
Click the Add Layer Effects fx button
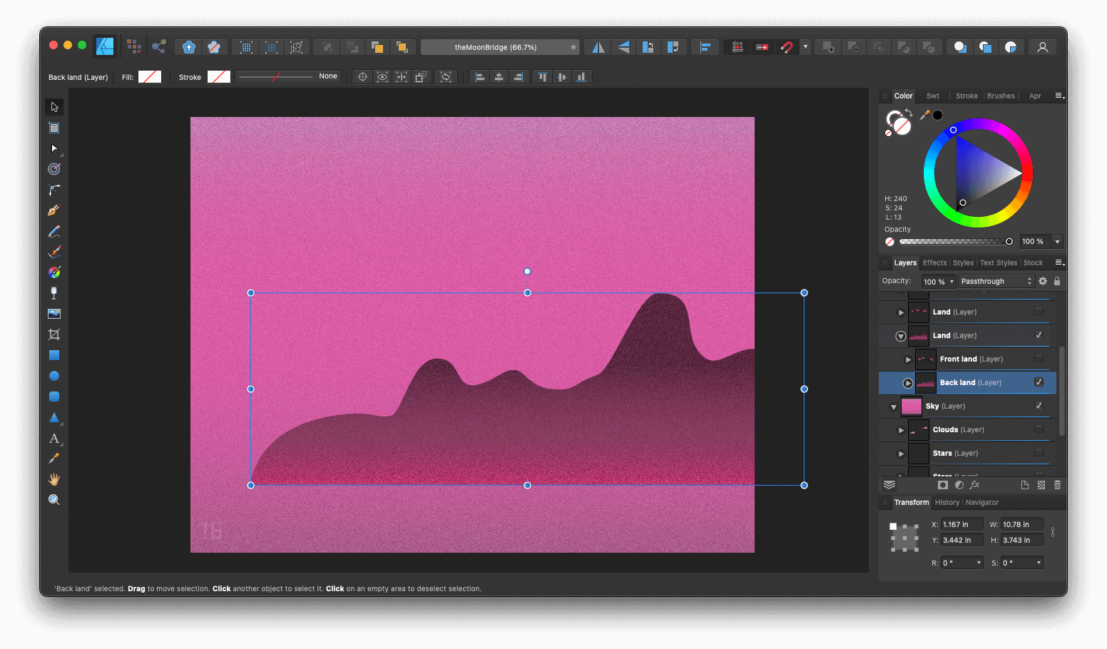click(974, 484)
